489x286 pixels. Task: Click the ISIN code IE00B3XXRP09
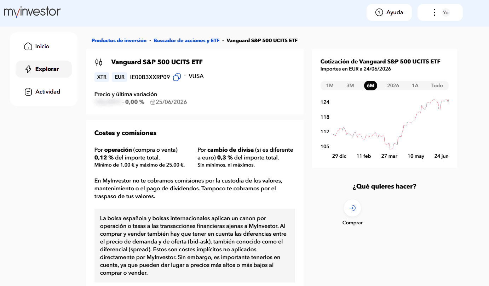[150, 77]
